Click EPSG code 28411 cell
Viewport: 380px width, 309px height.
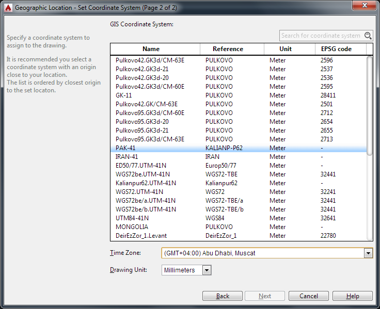point(328,95)
